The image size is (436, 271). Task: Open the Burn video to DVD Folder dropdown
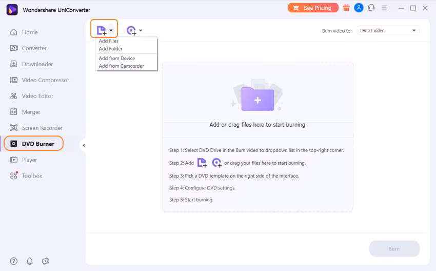click(x=388, y=31)
